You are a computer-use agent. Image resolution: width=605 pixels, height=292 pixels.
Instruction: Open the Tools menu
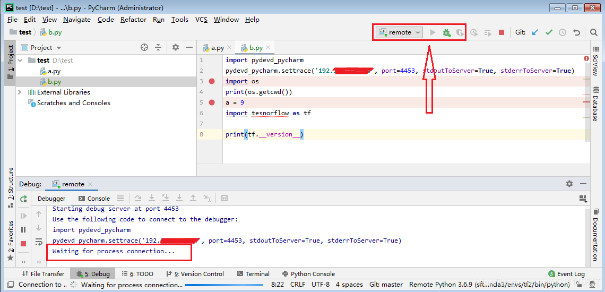coord(180,19)
